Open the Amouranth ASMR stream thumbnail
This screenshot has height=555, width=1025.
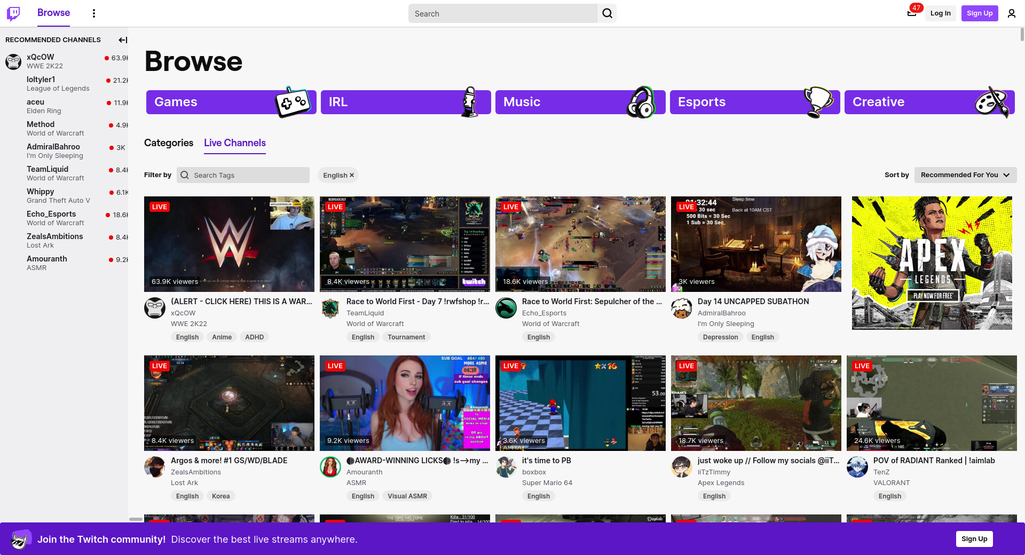tap(405, 403)
